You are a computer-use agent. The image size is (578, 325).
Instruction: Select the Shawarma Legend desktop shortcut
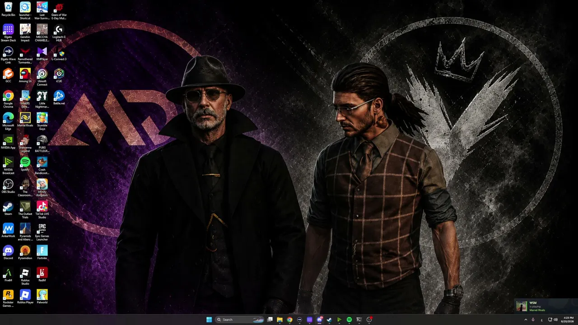(x=25, y=144)
